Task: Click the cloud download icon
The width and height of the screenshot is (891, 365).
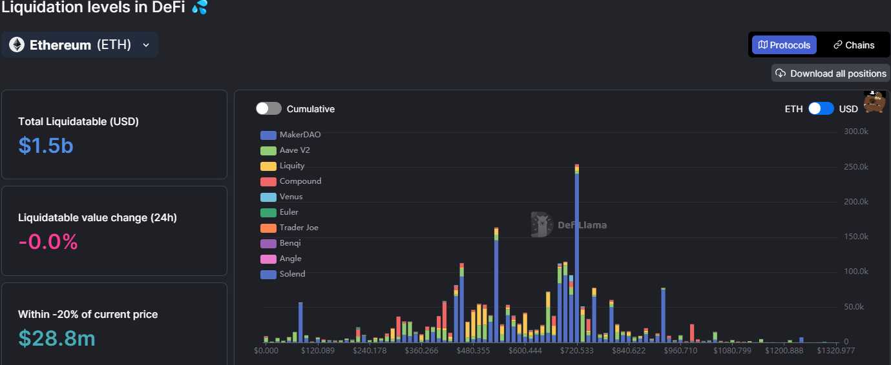Action: coord(781,74)
